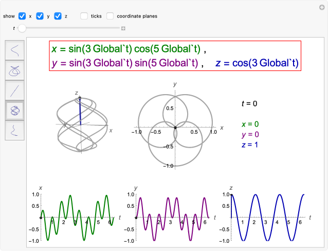This screenshot has width=328, height=251.
Task: Select the wavy fifth curve thumbnail
Action: pyautogui.click(x=15, y=130)
